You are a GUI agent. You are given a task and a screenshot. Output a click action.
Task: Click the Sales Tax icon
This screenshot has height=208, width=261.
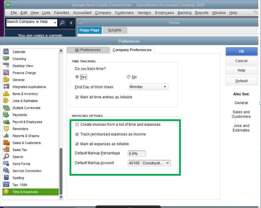click(x=6, y=150)
